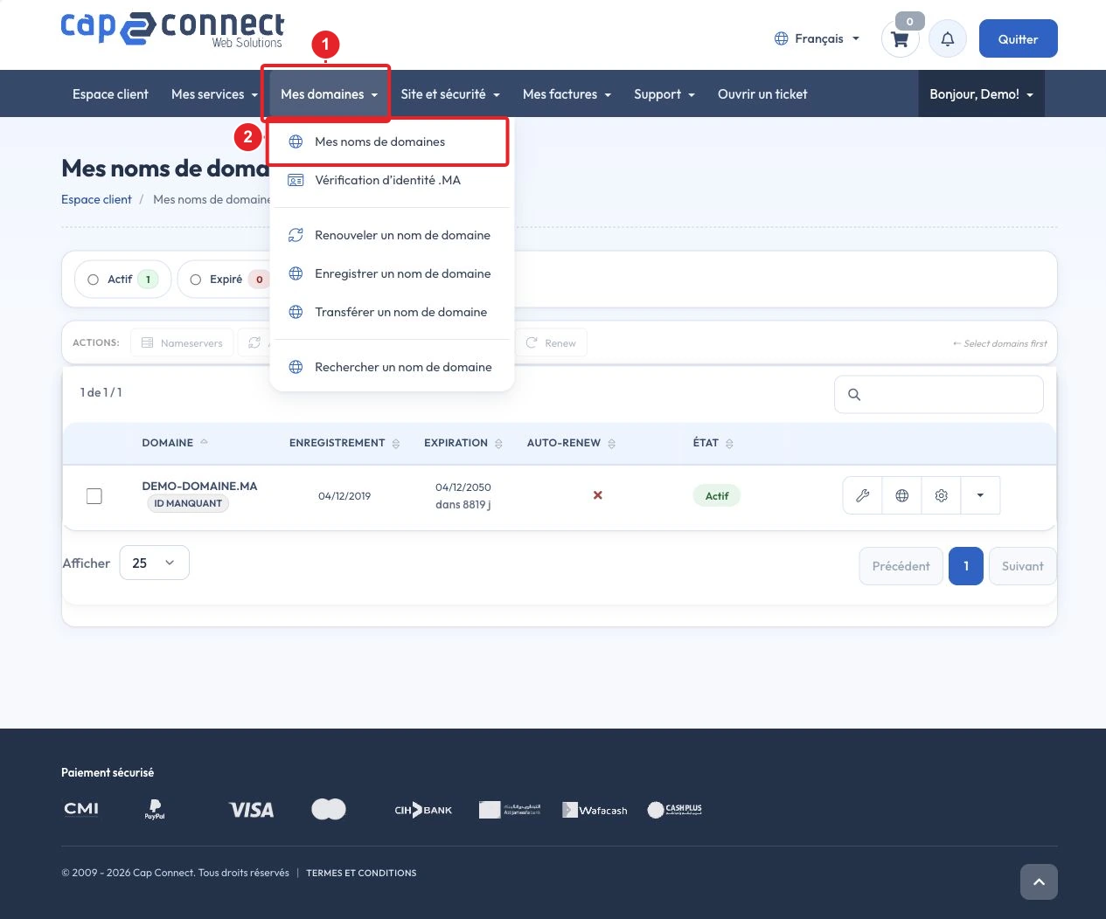Click the VISA payment logo
1106x919 pixels.
coord(252,810)
